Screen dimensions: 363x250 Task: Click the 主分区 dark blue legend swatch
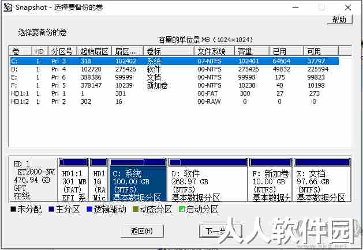point(51,209)
